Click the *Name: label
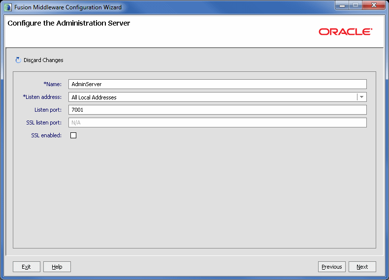This screenshot has height=280, width=389. tap(53, 84)
